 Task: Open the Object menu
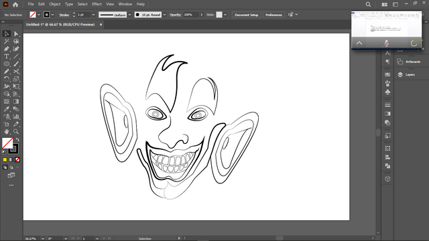tap(55, 4)
